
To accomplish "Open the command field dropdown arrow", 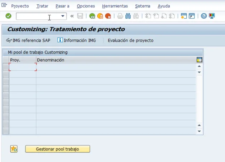I will [x=63, y=16].
